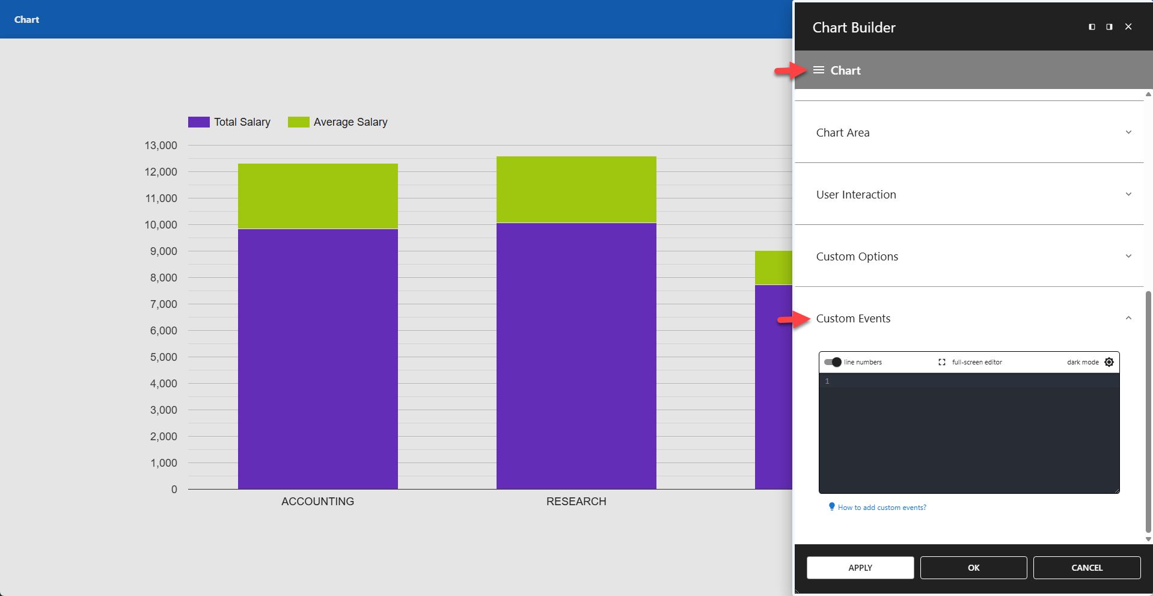Open the 'How to add custom events?' link
Screen dimensions: 1153x596
pos(882,507)
